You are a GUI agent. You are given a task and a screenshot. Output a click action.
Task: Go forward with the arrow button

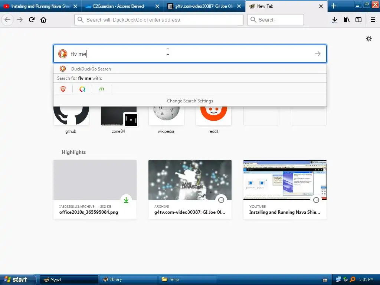[20, 20]
